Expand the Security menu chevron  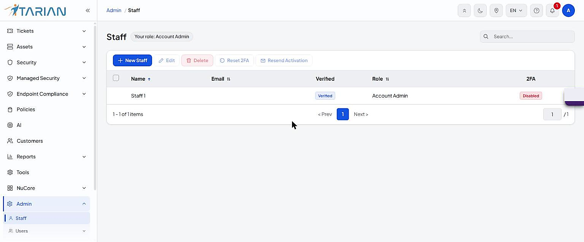(84, 62)
